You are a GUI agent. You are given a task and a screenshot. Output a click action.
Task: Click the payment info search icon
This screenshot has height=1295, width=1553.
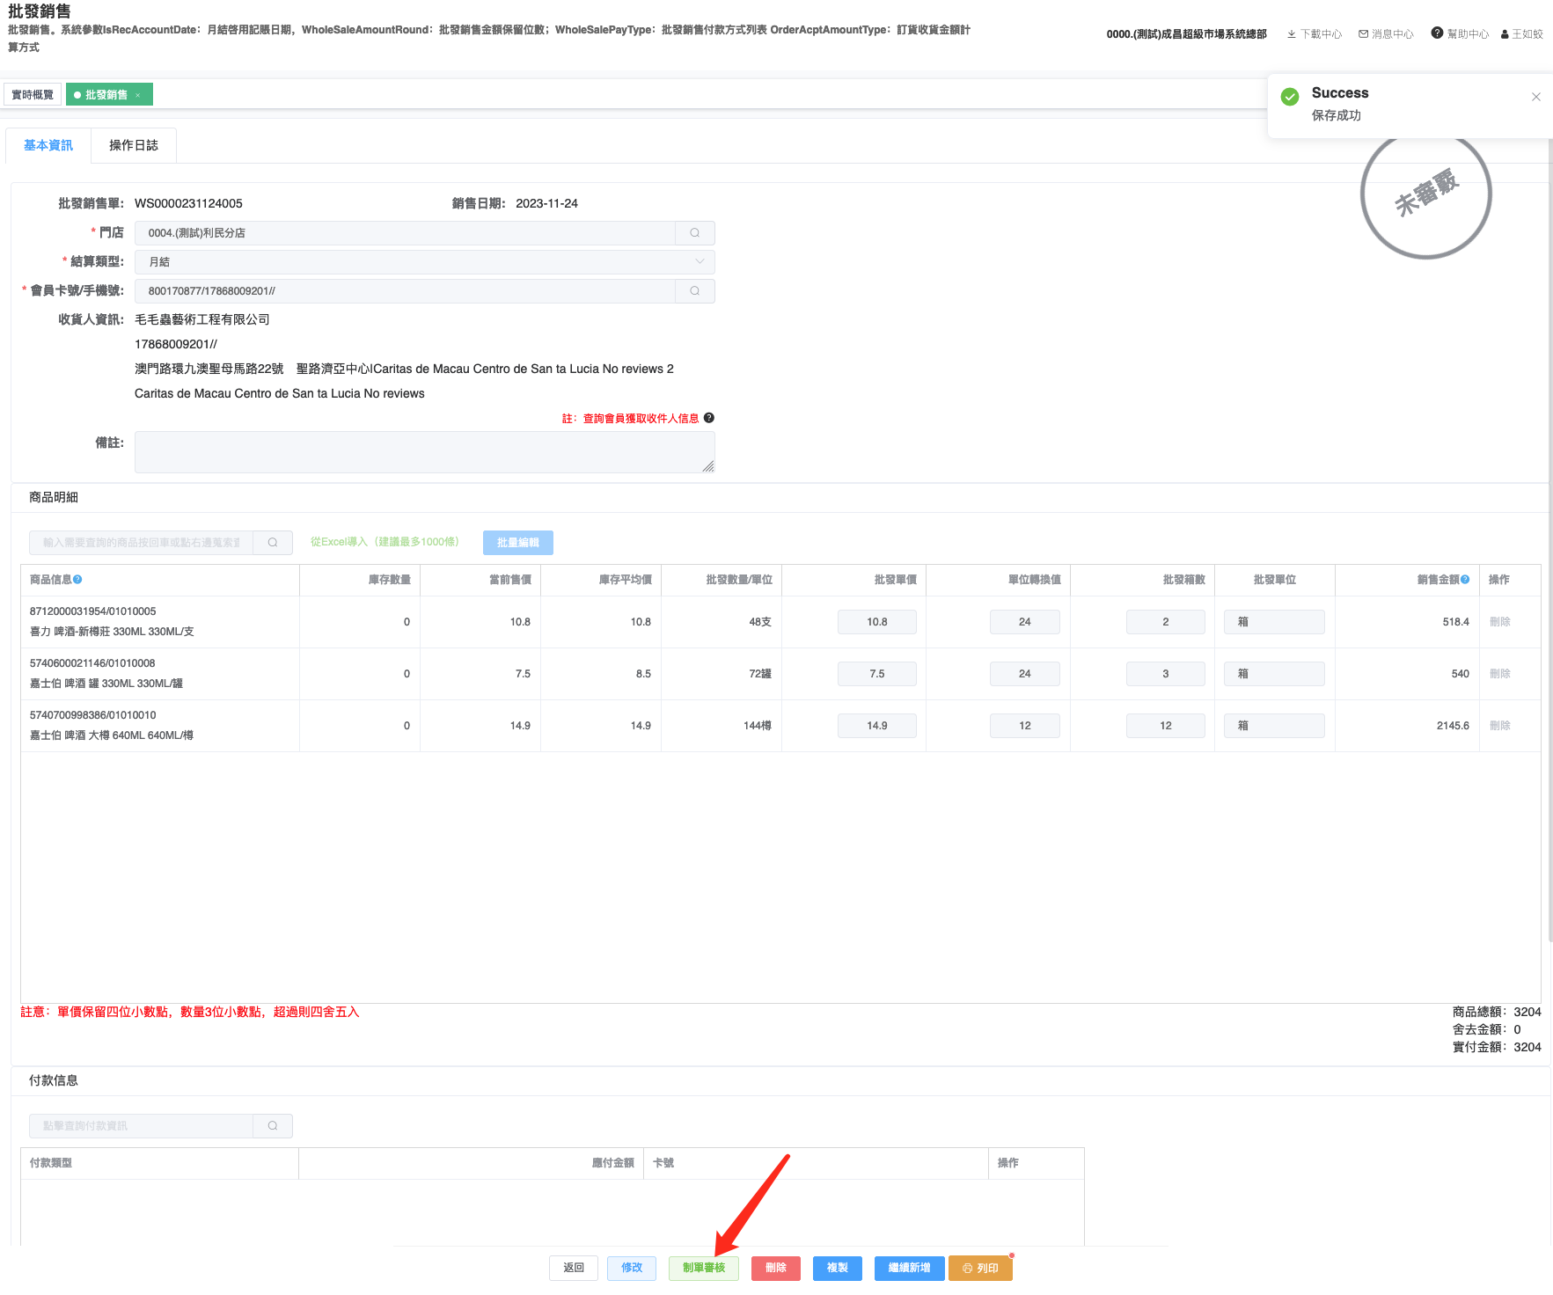pos(273,1126)
